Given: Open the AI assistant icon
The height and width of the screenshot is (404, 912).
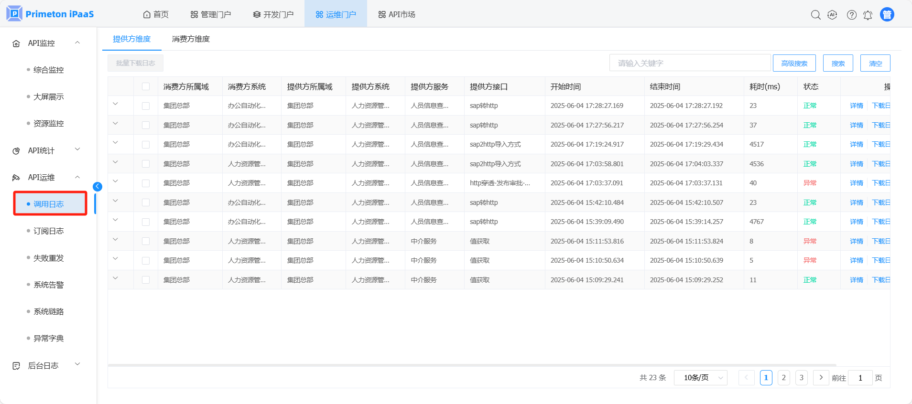Looking at the screenshot, I should [x=832, y=15].
